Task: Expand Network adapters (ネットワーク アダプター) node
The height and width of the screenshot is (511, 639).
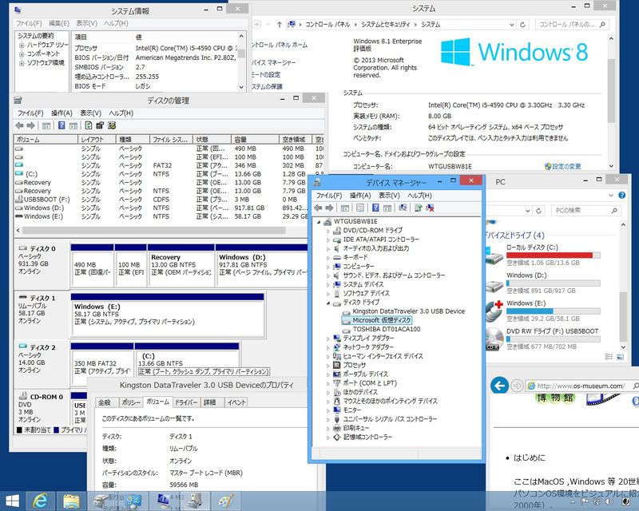Action: pos(328,347)
